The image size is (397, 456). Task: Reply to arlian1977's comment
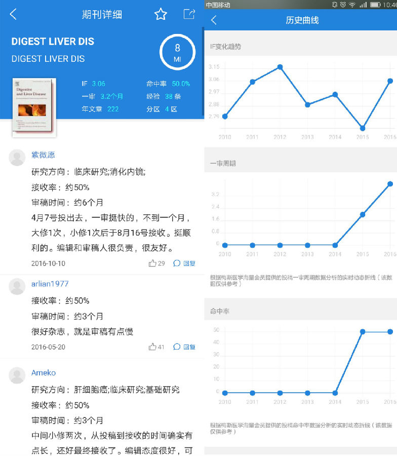coord(184,347)
